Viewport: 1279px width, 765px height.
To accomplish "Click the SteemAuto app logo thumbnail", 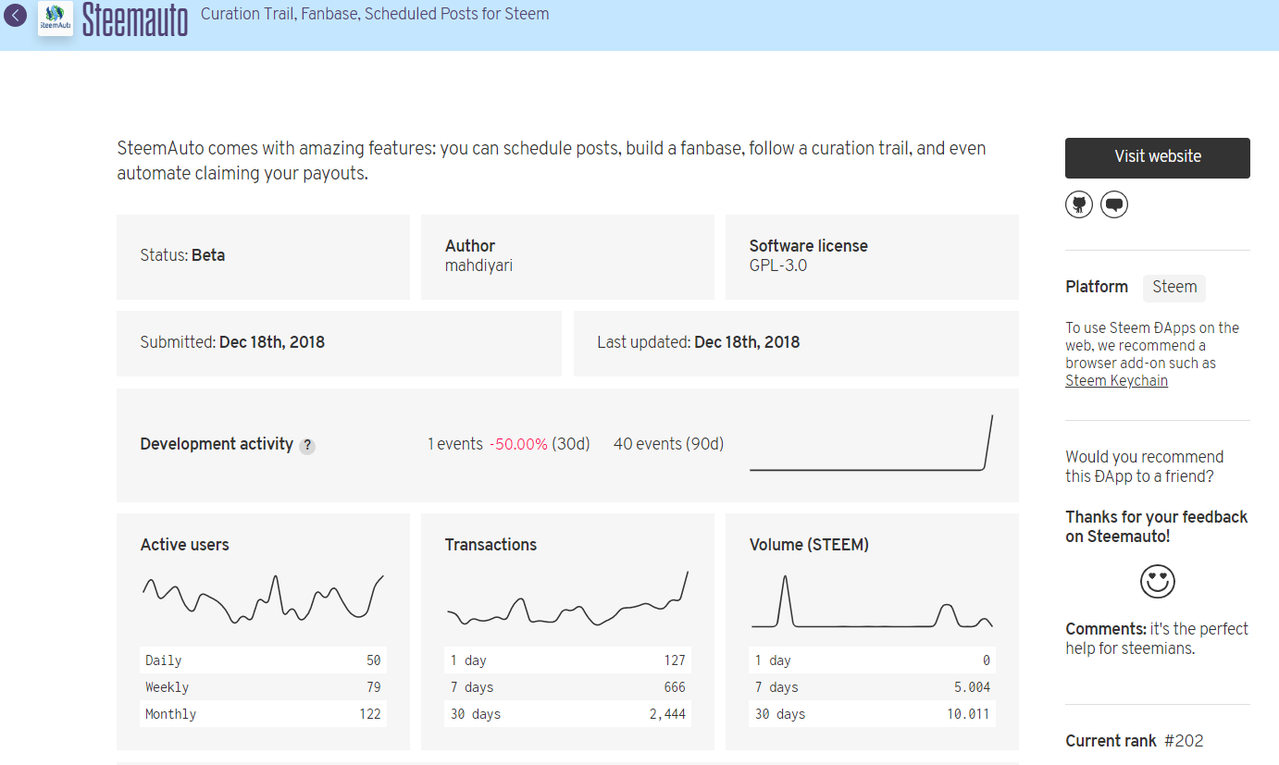I will [56, 18].
